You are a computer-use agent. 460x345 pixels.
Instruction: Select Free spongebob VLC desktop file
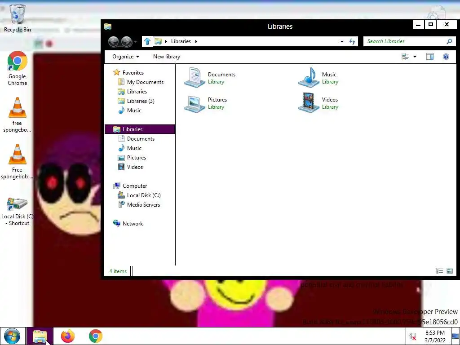pos(17,162)
